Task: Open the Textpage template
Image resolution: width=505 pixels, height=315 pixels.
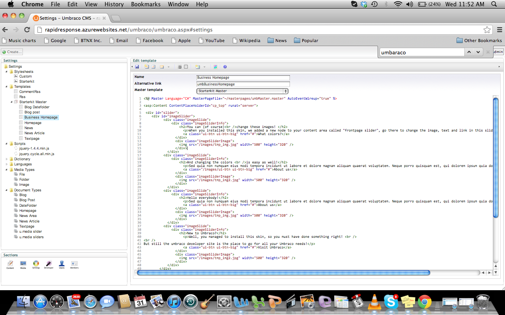Action: coord(32,139)
